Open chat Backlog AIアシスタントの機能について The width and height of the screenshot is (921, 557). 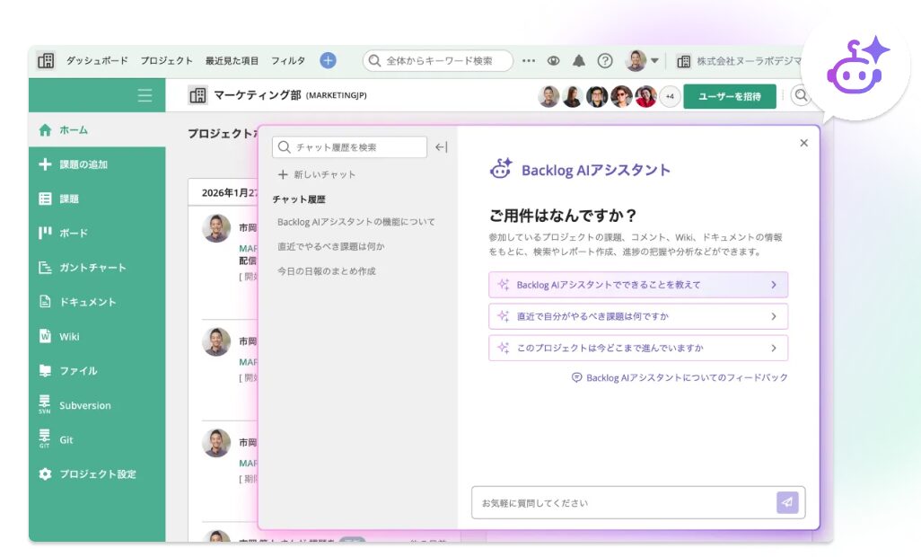pyautogui.click(x=356, y=222)
